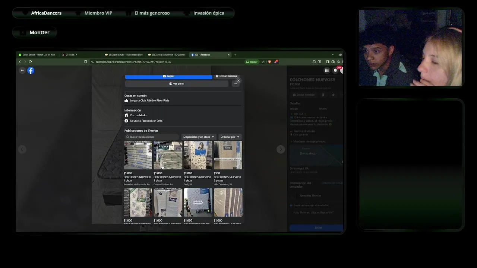Select the Miembro VIP overlay badge

94,13
